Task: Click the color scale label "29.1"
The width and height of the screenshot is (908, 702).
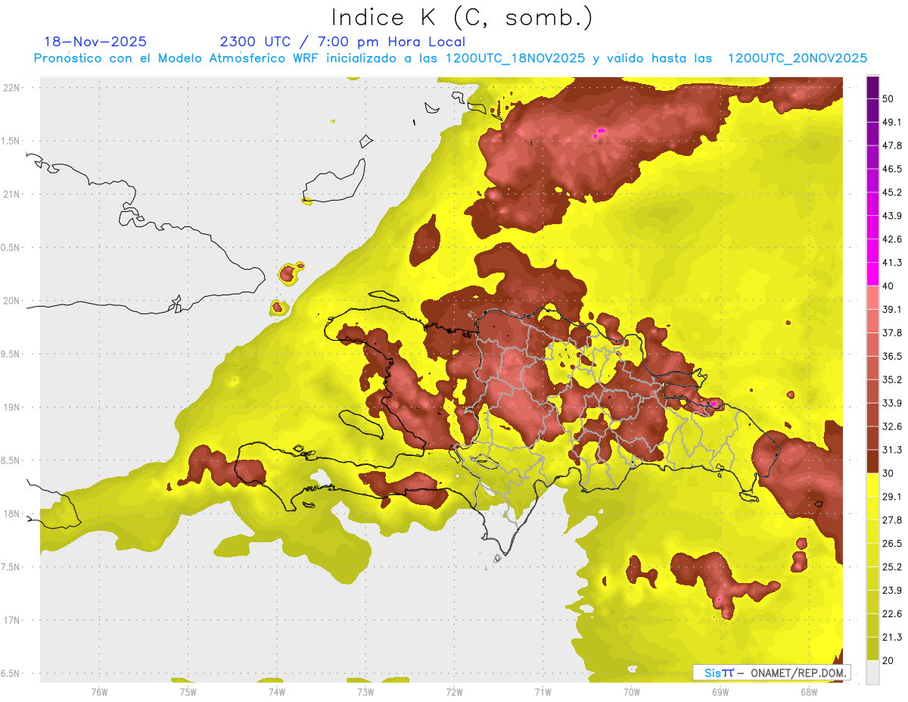Action: point(891,497)
